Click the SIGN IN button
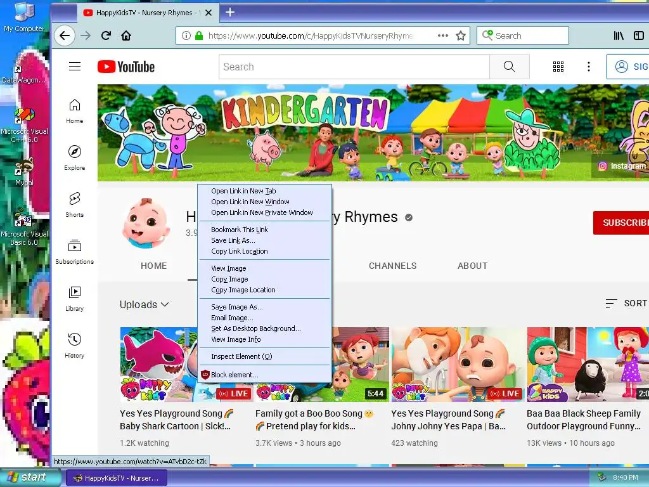649x487 pixels. coord(628,67)
